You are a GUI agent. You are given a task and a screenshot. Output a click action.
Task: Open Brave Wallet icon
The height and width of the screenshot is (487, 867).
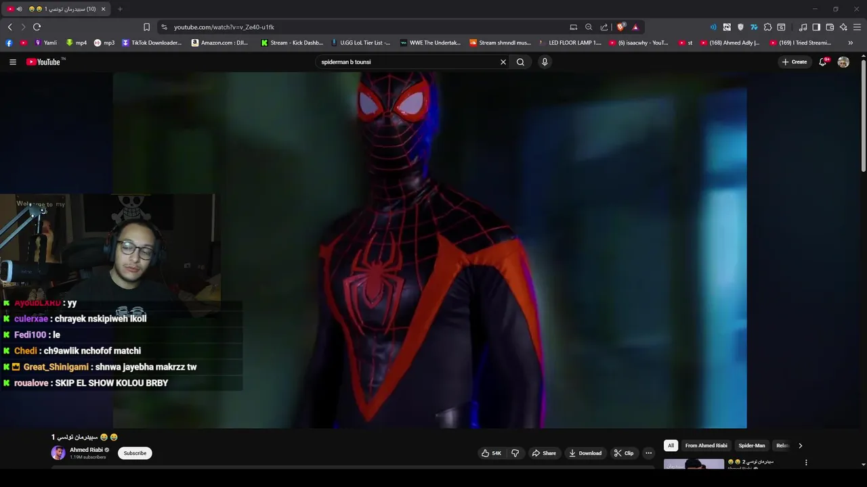click(x=830, y=27)
